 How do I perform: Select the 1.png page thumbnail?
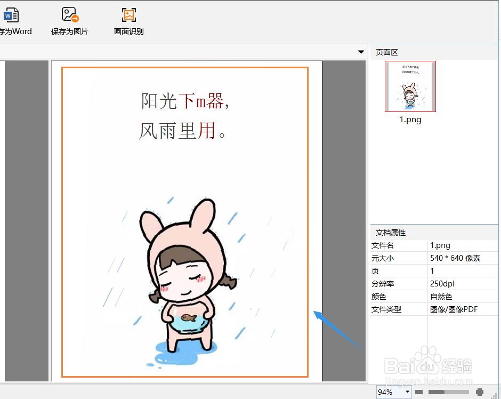click(x=410, y=86)
